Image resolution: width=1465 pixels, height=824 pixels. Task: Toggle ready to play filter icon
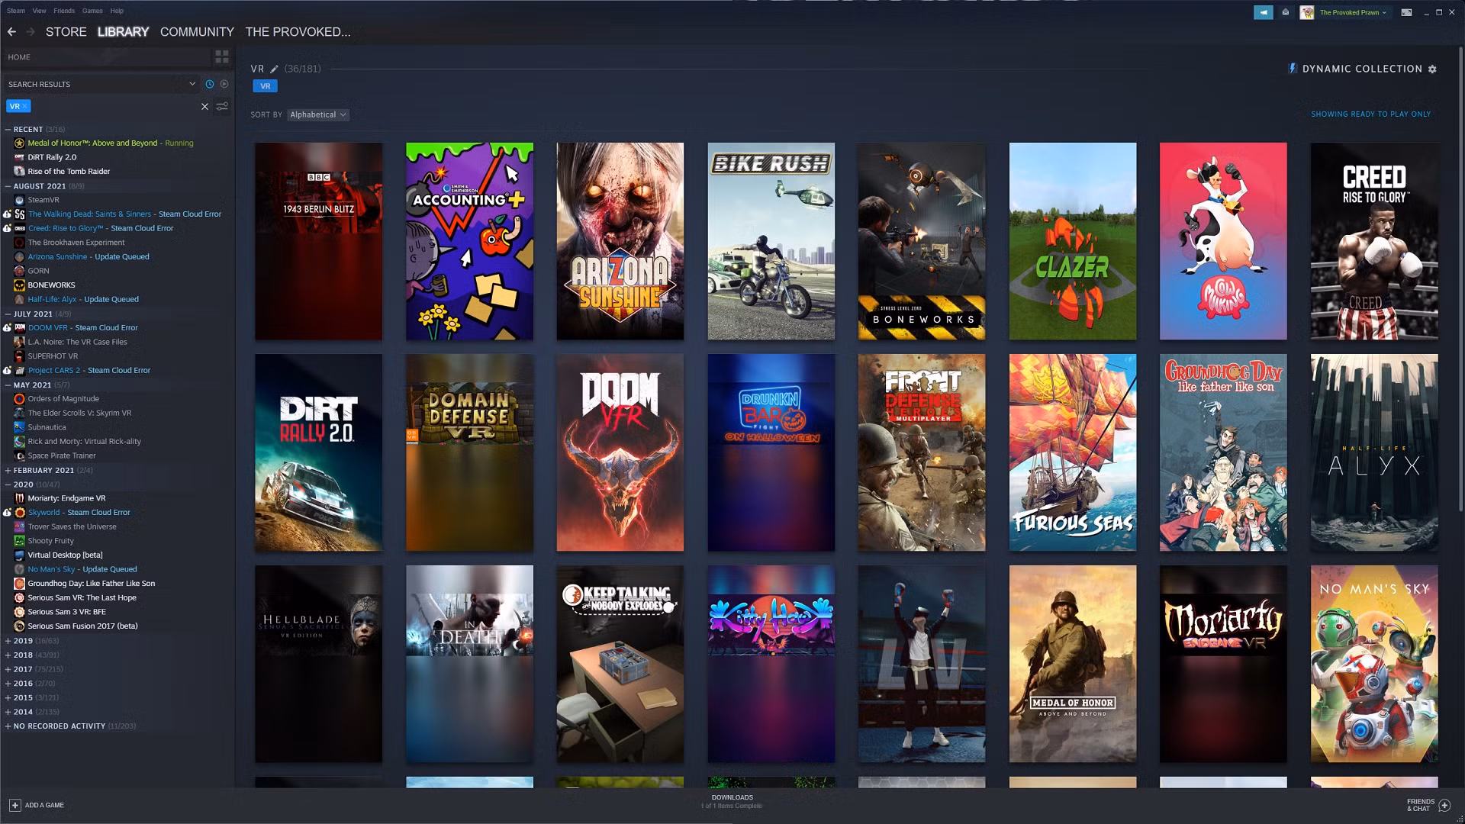[224, 84]
